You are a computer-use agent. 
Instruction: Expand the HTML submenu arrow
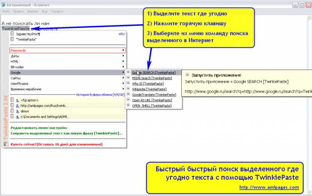tap(123, 61)
